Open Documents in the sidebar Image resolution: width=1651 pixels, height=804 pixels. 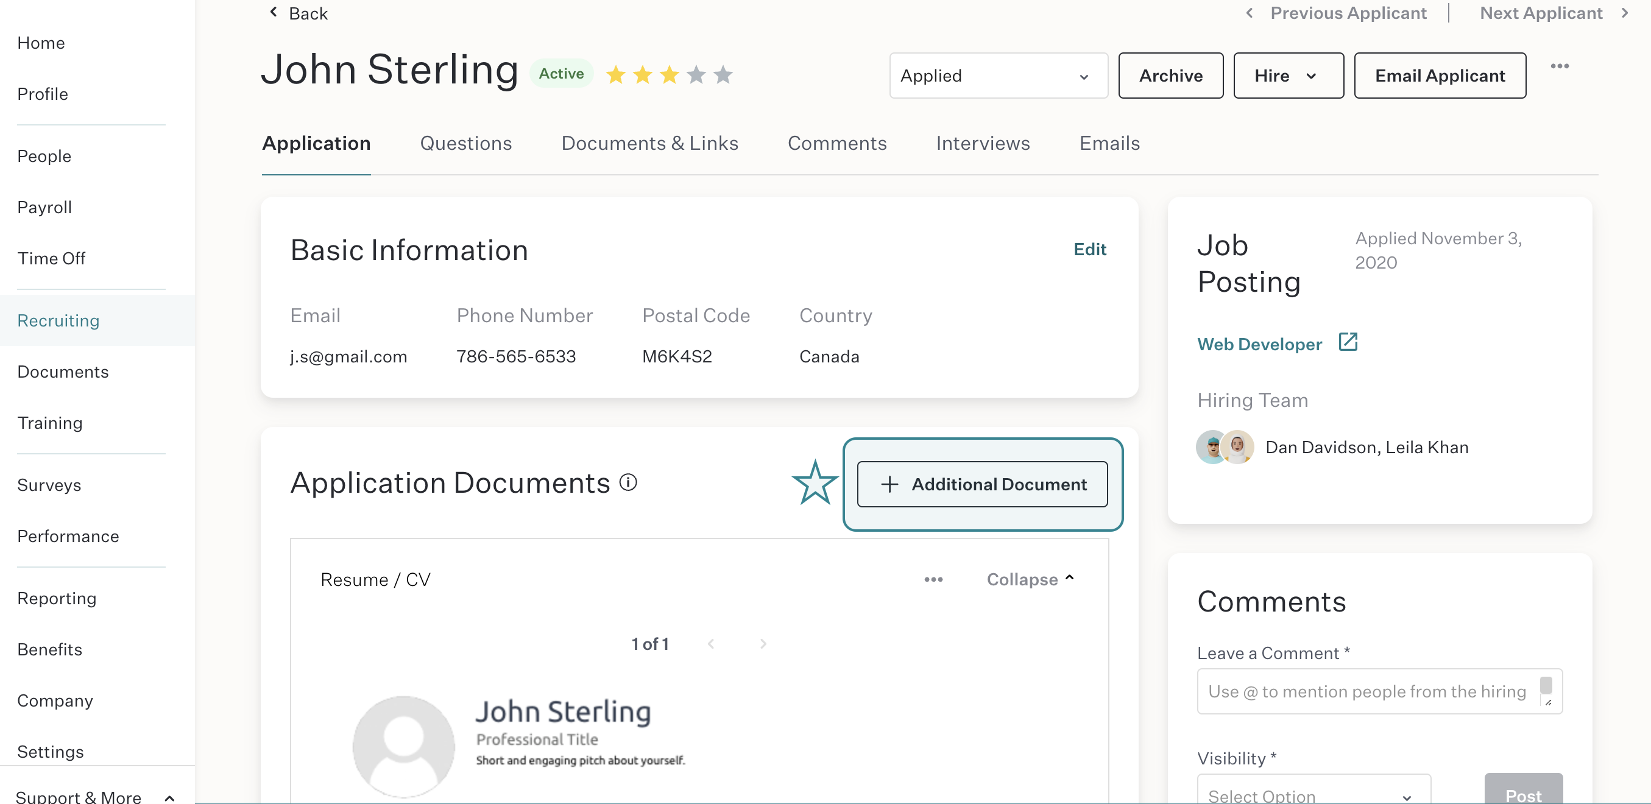[63, 372]
